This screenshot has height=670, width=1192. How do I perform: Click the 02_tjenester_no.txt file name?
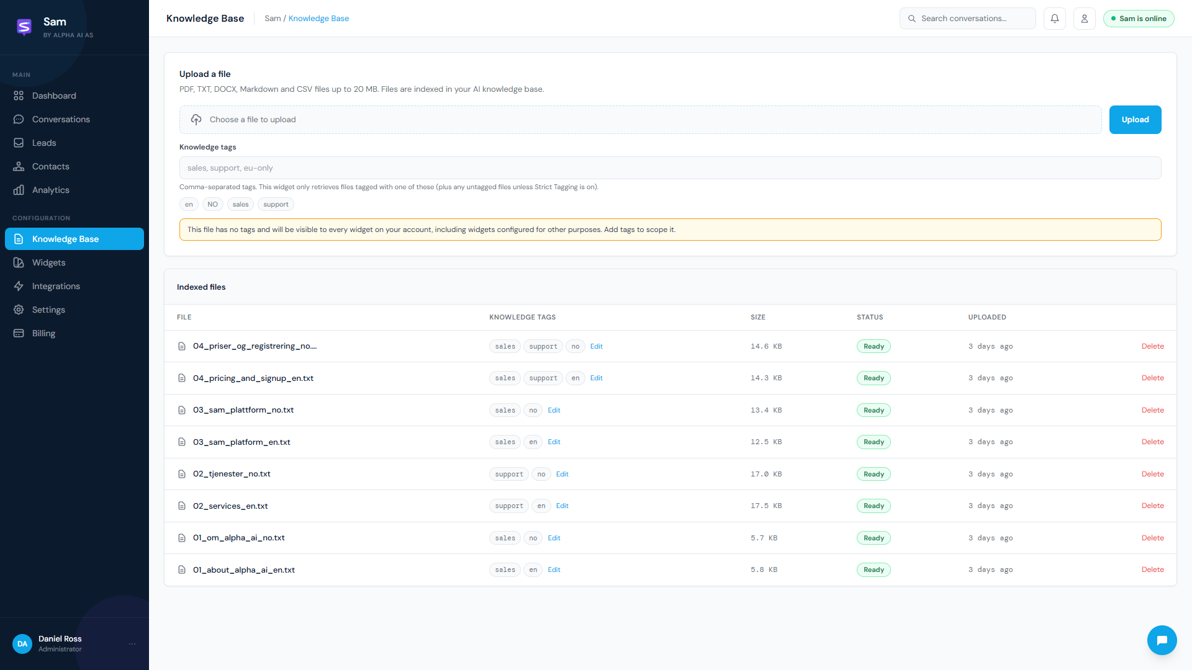click(232, 474)
